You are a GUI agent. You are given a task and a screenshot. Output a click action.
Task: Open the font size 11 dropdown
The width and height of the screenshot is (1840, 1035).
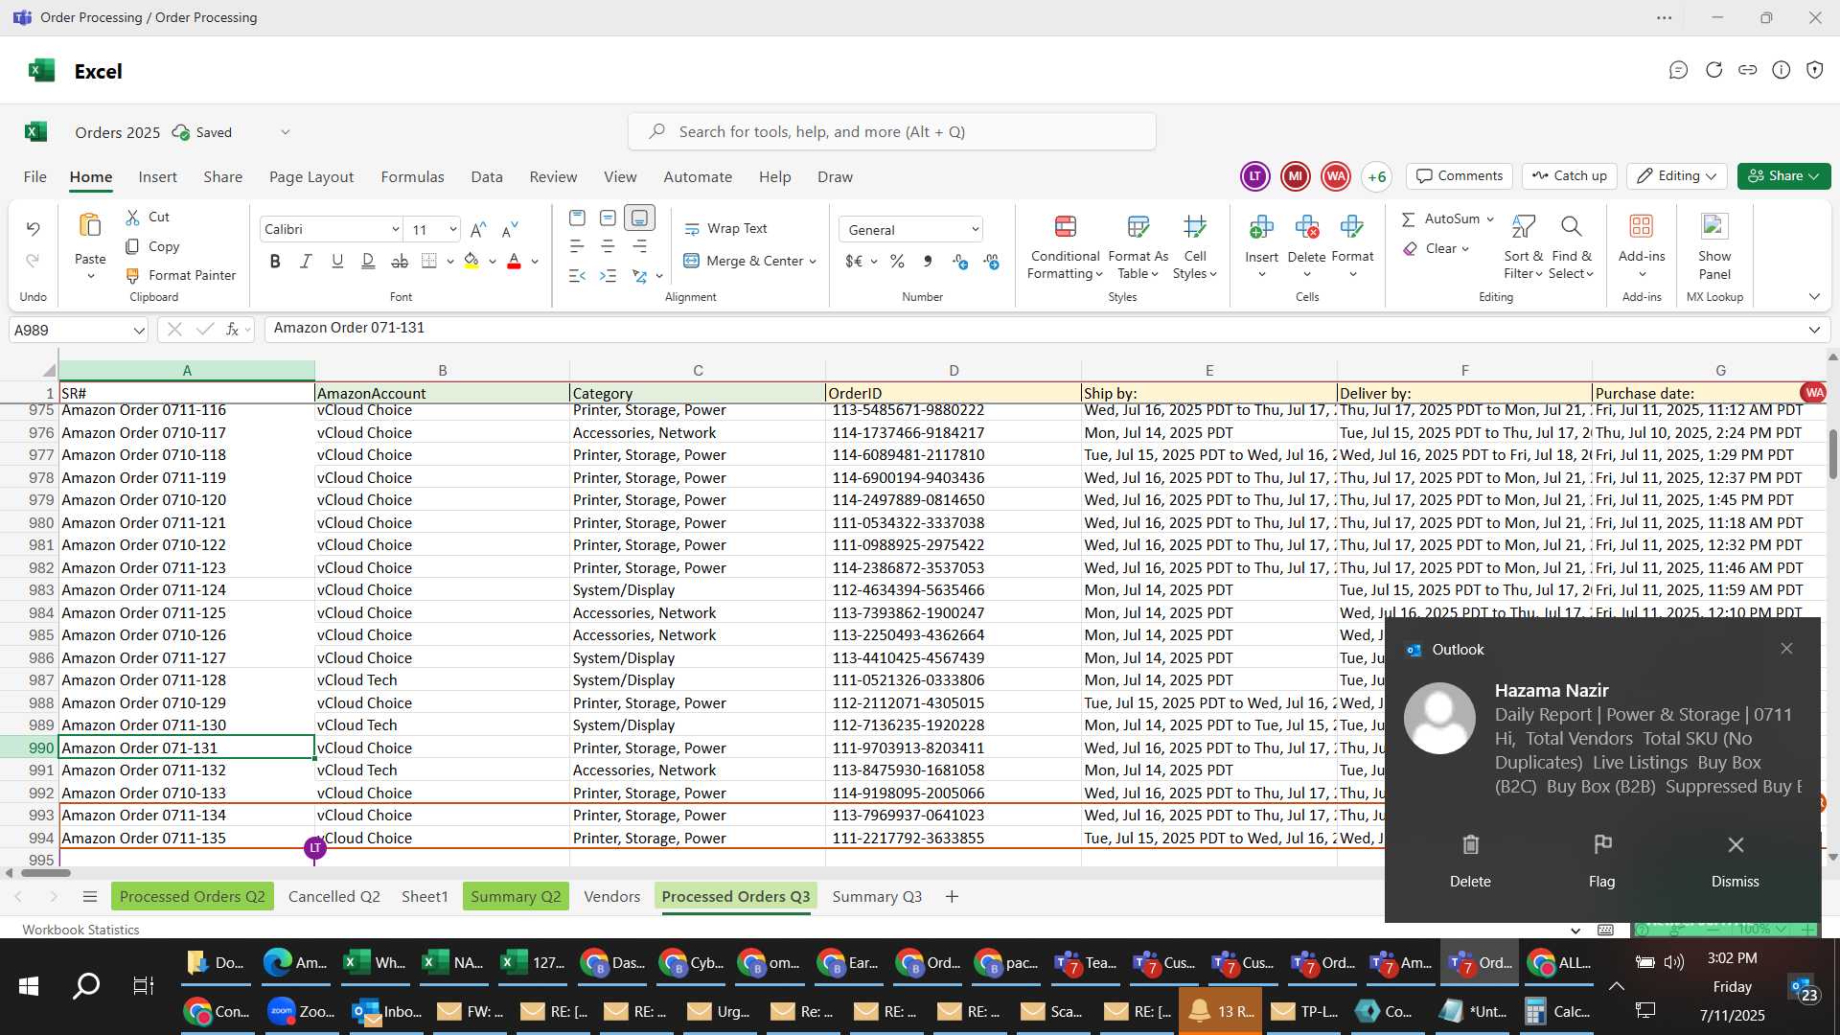coord(452,229)
